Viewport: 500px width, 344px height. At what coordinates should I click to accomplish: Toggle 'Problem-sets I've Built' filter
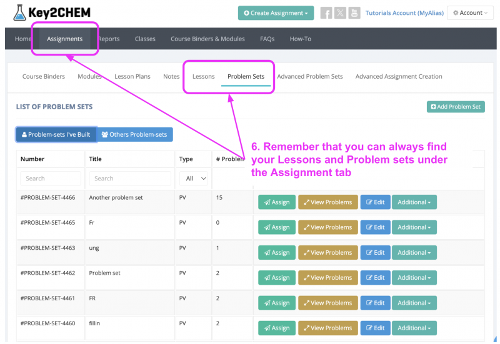coord(56,134)
